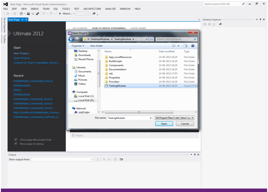The image size is (268, 192).
Task: Click the Toggle Word Wrap icon in Output panel
Action: tap(121, 159)
